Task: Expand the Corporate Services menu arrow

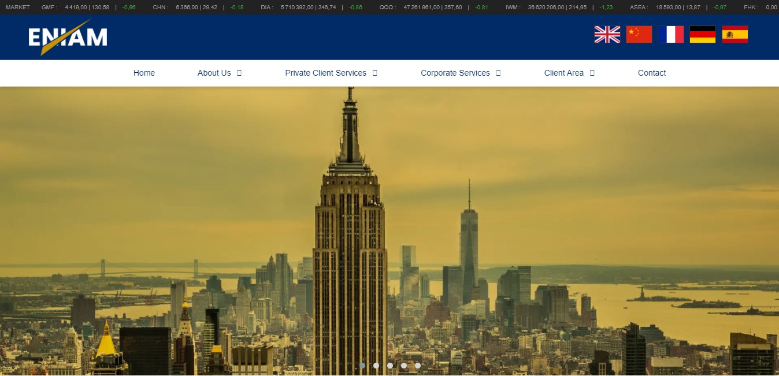Action: 498,73
